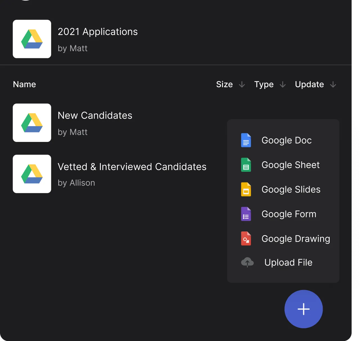Click the blue plus add button
The width and height of the screenshot is (364, 341).
pos(303,309)
